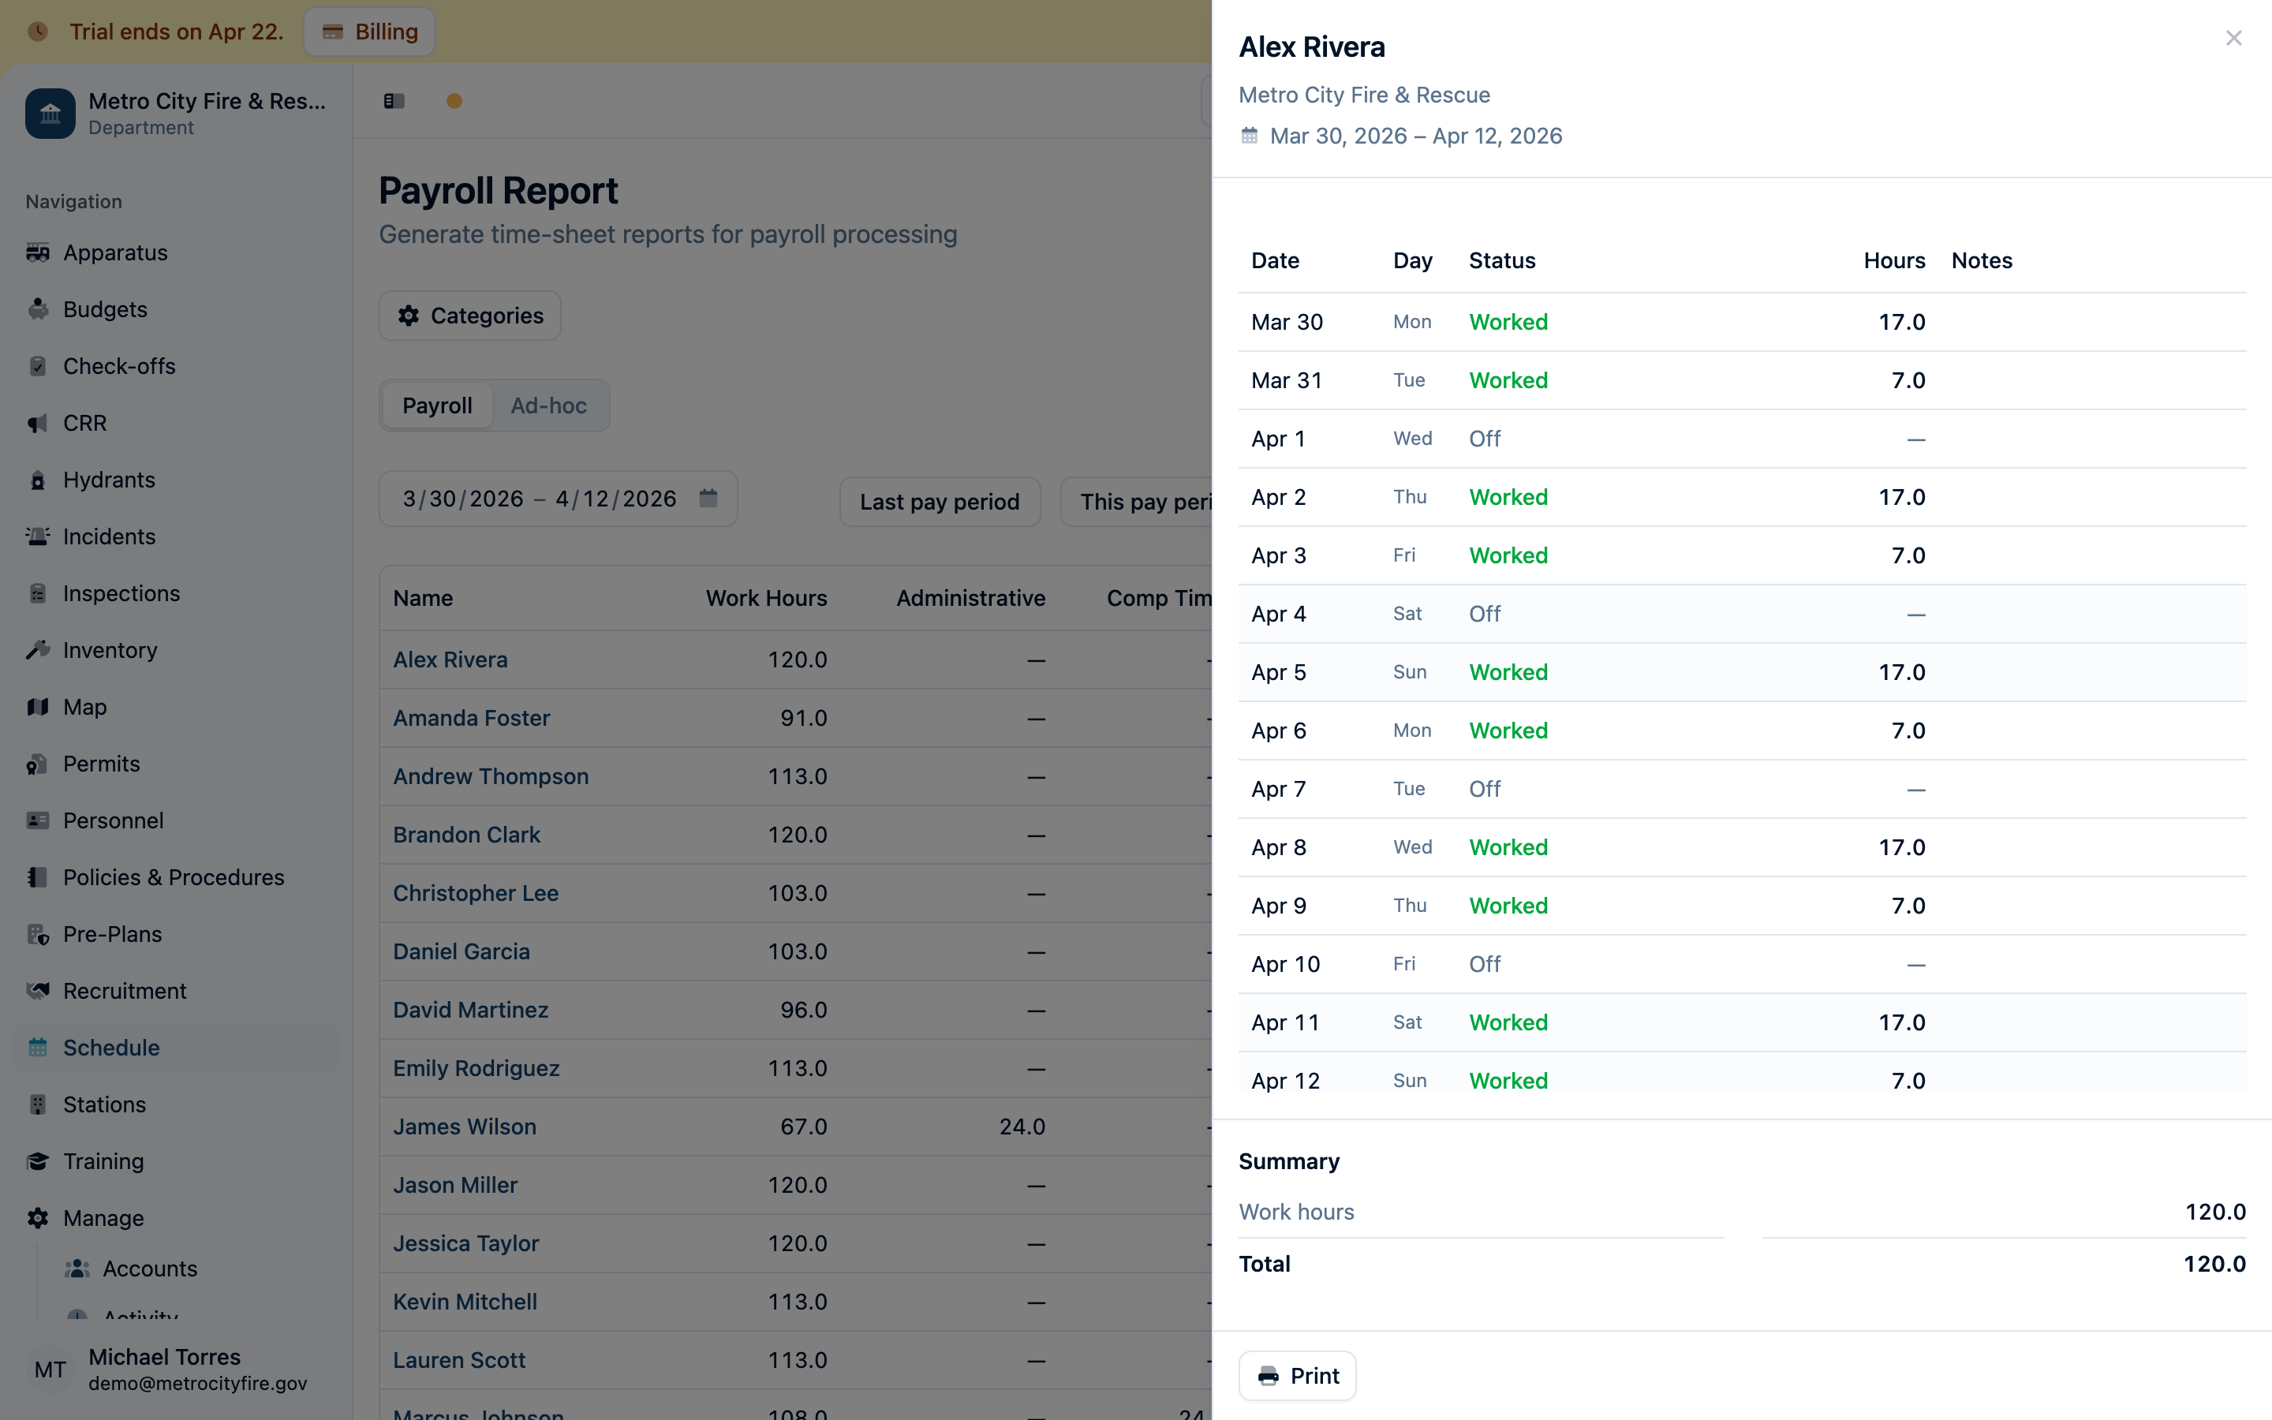
Task: Select the Payroll tab
Action: click(x=436, y=405)
